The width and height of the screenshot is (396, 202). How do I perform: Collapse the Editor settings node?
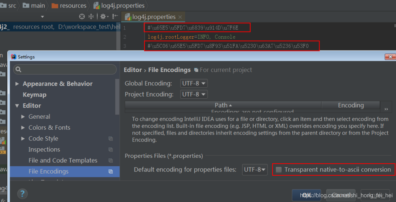pyautogui.click(x=17, y=106)
